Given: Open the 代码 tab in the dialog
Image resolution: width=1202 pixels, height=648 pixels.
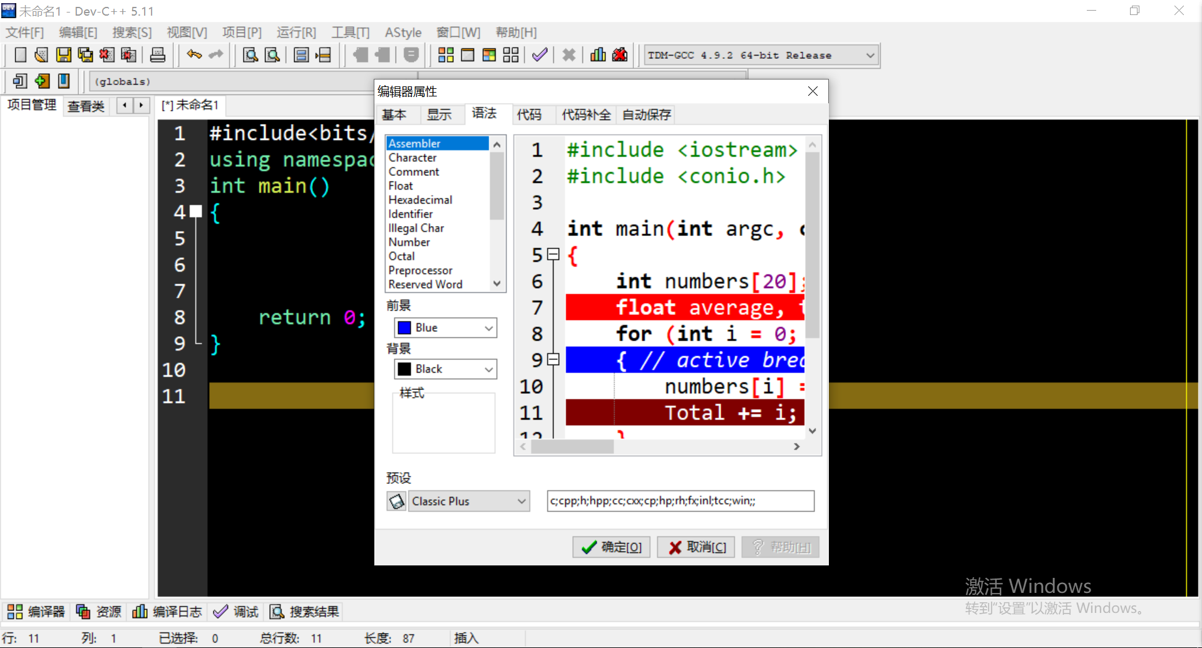Looking at the screenshot, I should click(x=529, y=115).
